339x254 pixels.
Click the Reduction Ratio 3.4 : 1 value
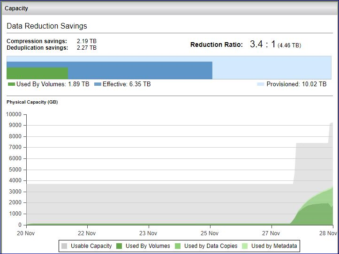[x=263, y=45]
